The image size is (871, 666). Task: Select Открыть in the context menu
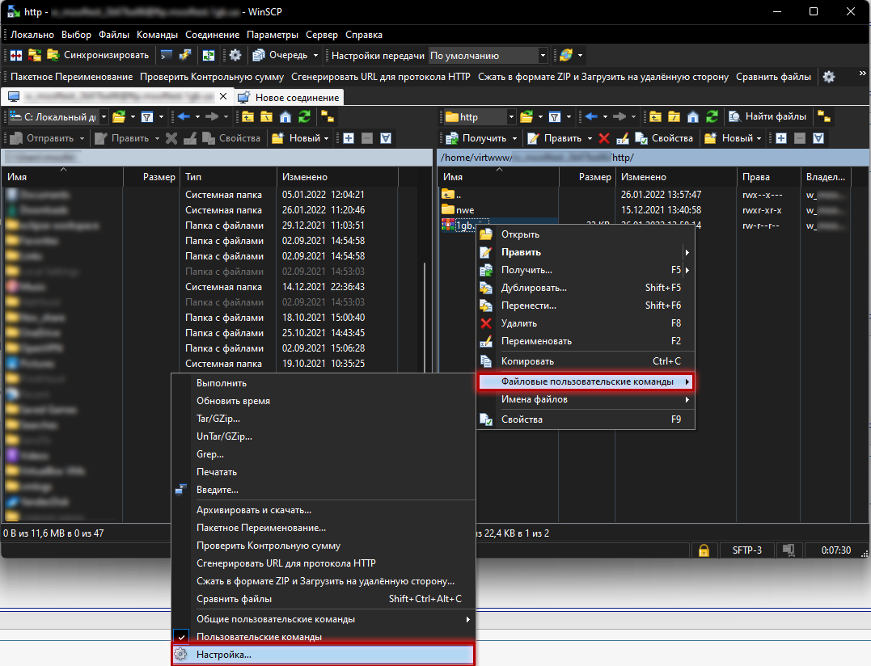click(586, 234)
